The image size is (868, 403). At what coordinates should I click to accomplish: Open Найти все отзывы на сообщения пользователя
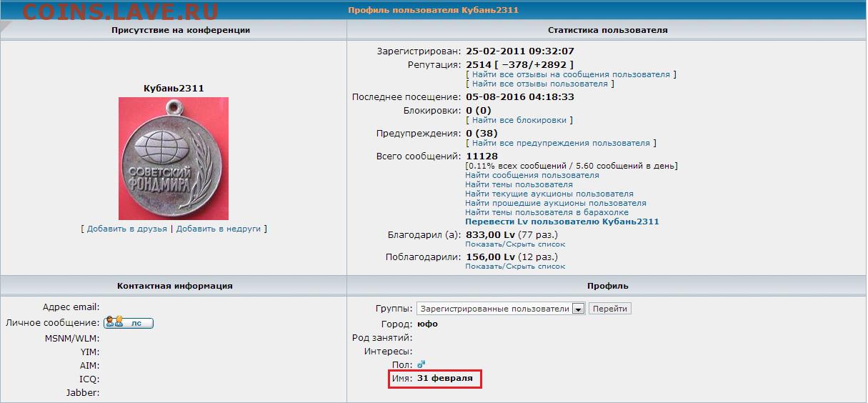(x=571, y=74)
